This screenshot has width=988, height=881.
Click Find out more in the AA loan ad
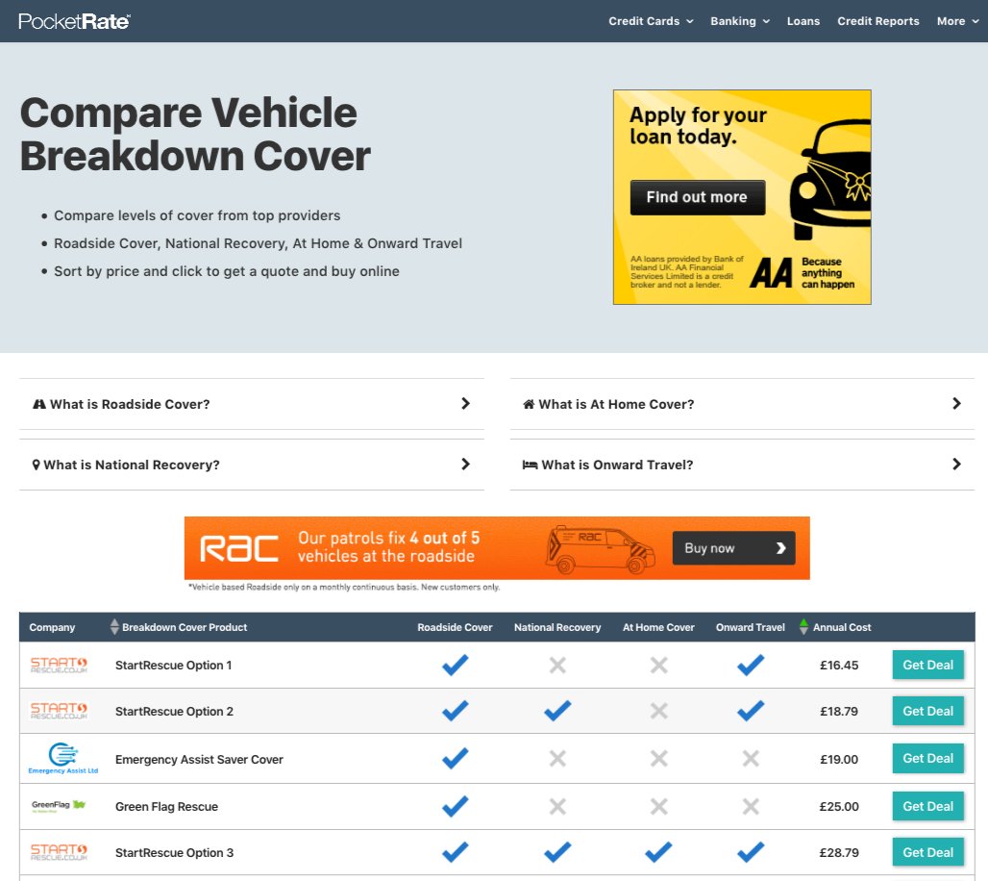pos(698,197)
